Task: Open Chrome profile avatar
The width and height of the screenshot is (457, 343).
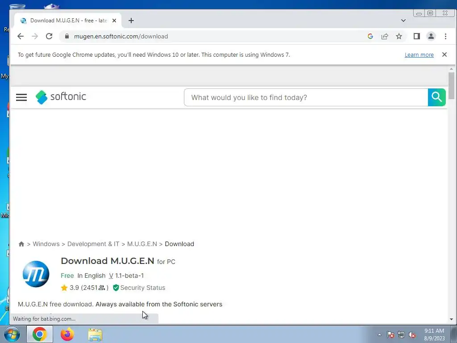Action: point(431,36)
